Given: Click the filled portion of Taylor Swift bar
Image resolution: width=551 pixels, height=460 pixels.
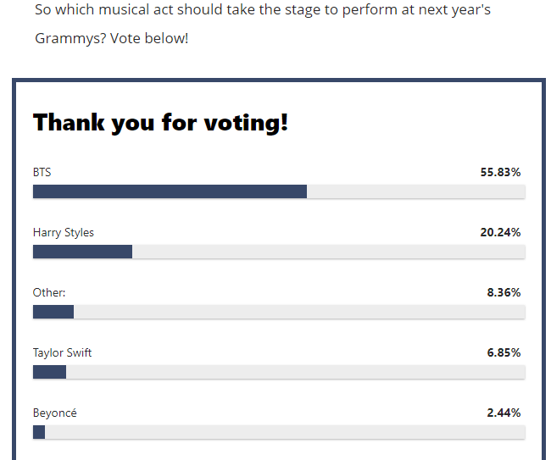Looking at the screenshot, I should [x=49, y=372].
